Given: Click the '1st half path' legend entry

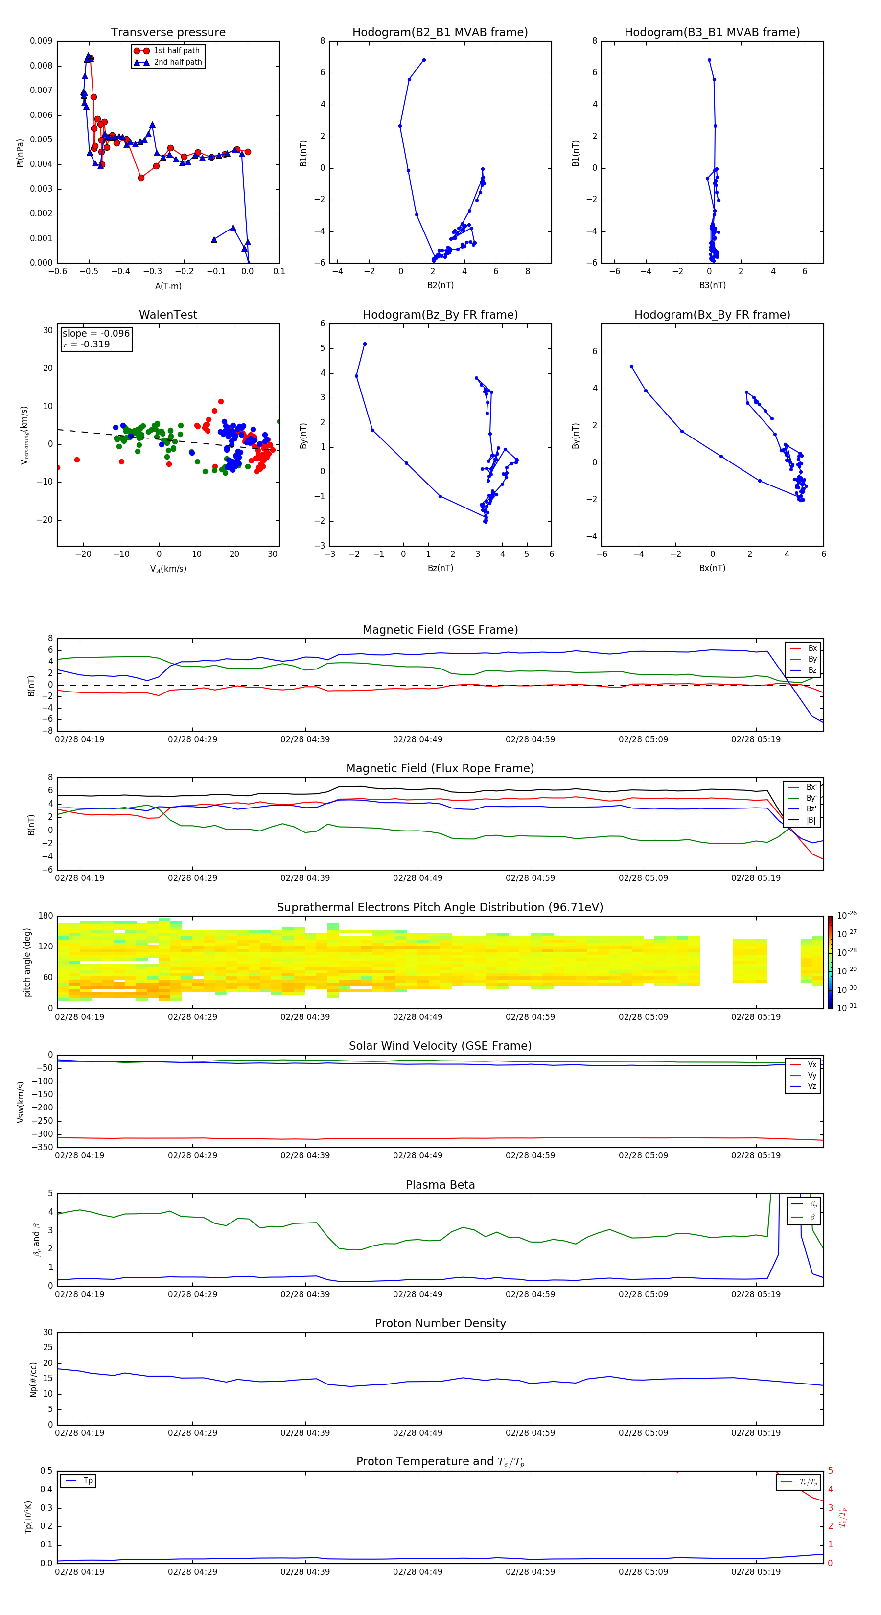Looking at the screenshot, I should pos(167,51).
